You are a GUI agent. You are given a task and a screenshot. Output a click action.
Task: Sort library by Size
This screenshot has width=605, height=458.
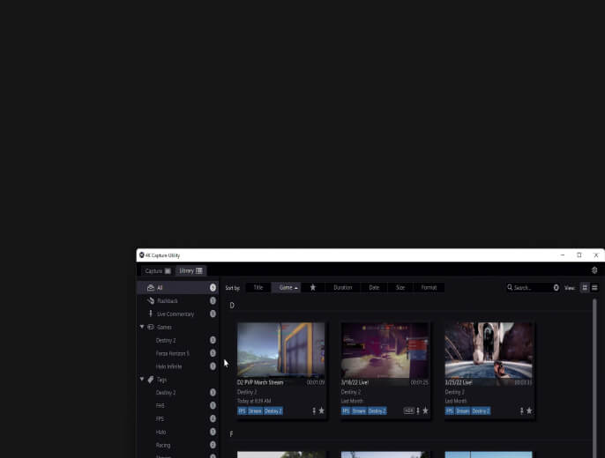(400, 287)
